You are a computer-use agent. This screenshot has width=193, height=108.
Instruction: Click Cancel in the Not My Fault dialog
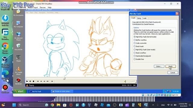172,73
